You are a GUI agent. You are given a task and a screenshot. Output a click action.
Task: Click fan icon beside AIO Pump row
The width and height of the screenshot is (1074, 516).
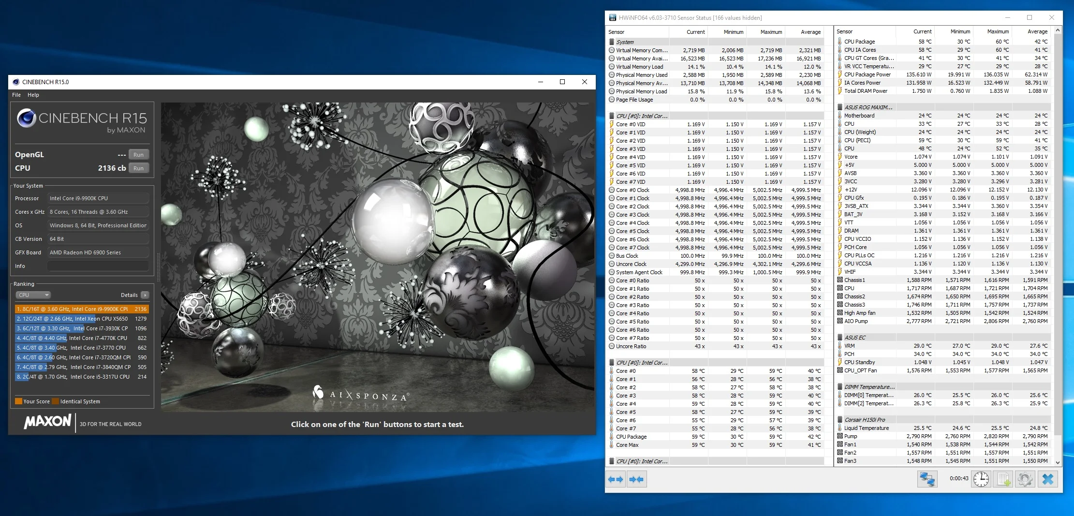pyautogui.click(x=840, y=321)
